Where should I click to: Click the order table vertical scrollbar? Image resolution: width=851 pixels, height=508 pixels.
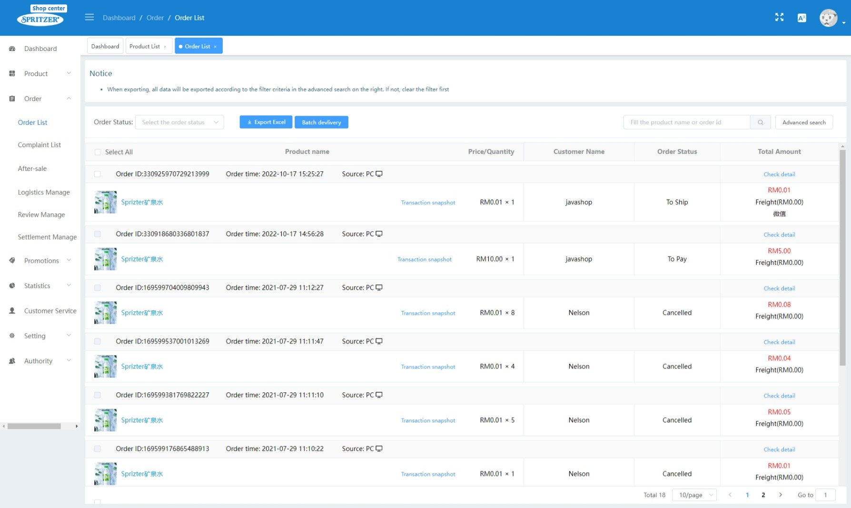[x=842, y=257]
